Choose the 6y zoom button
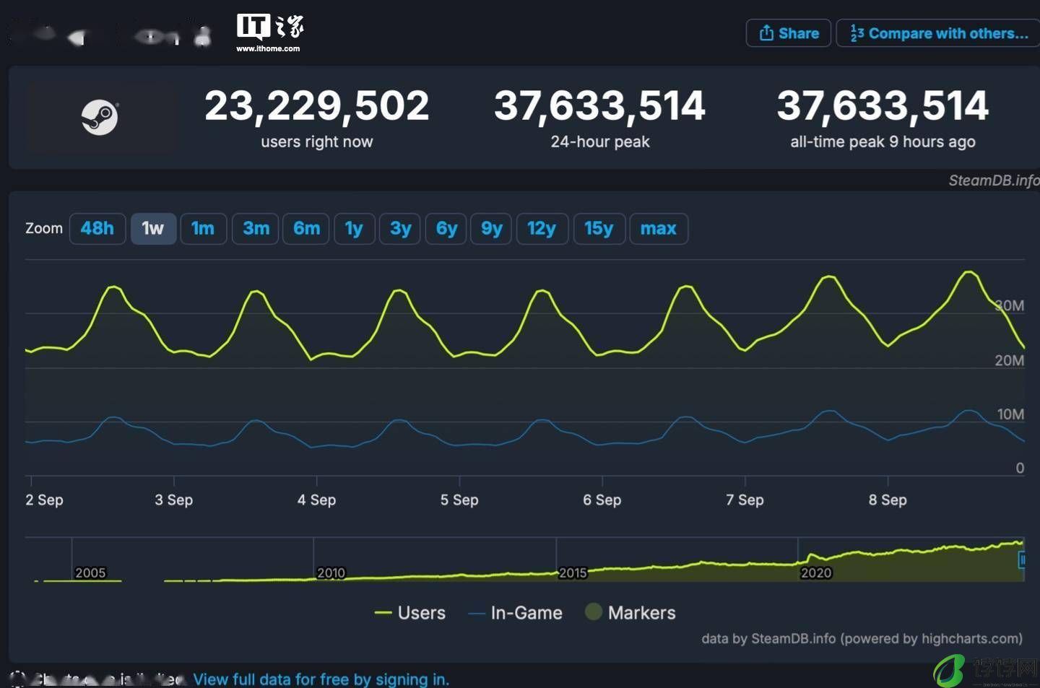This screenshot has width=1040, height=688. click(446, 229)
